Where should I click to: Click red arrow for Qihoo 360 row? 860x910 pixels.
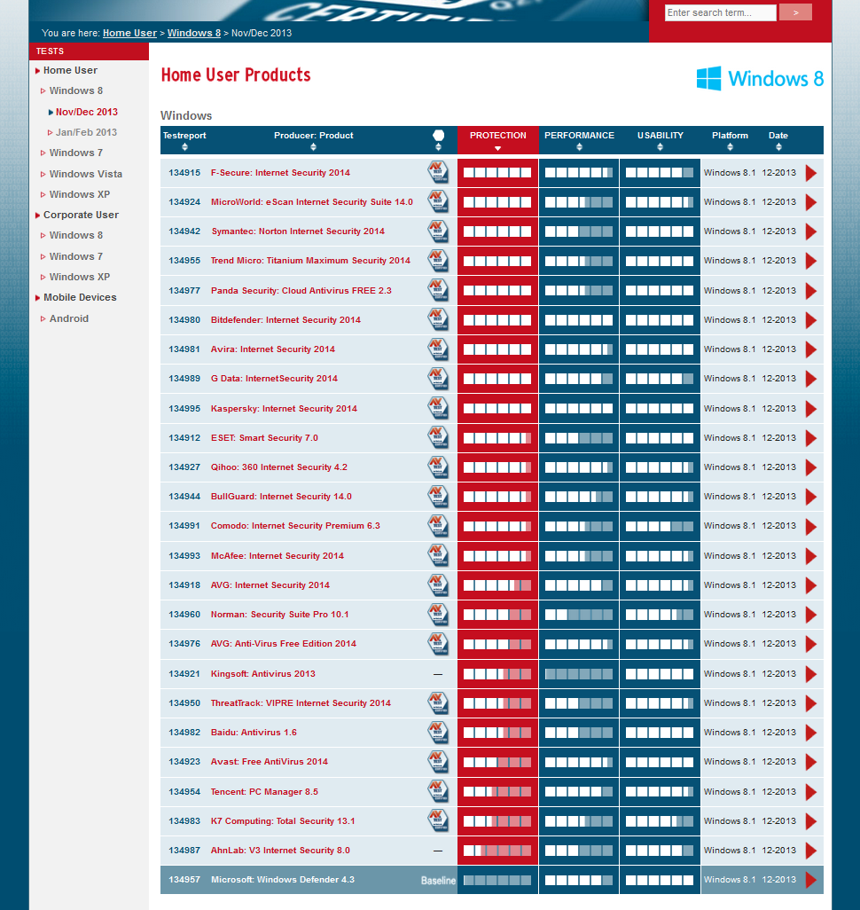[x=810, y=467]
